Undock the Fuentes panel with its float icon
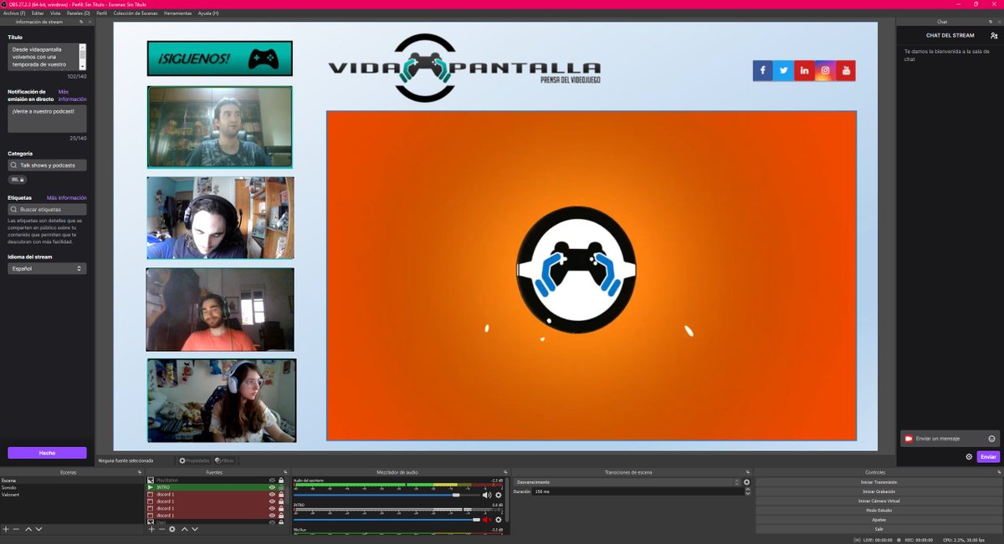Image resolution: width=1004 pixels, height=544 pixels. click(x=285, y=472)
